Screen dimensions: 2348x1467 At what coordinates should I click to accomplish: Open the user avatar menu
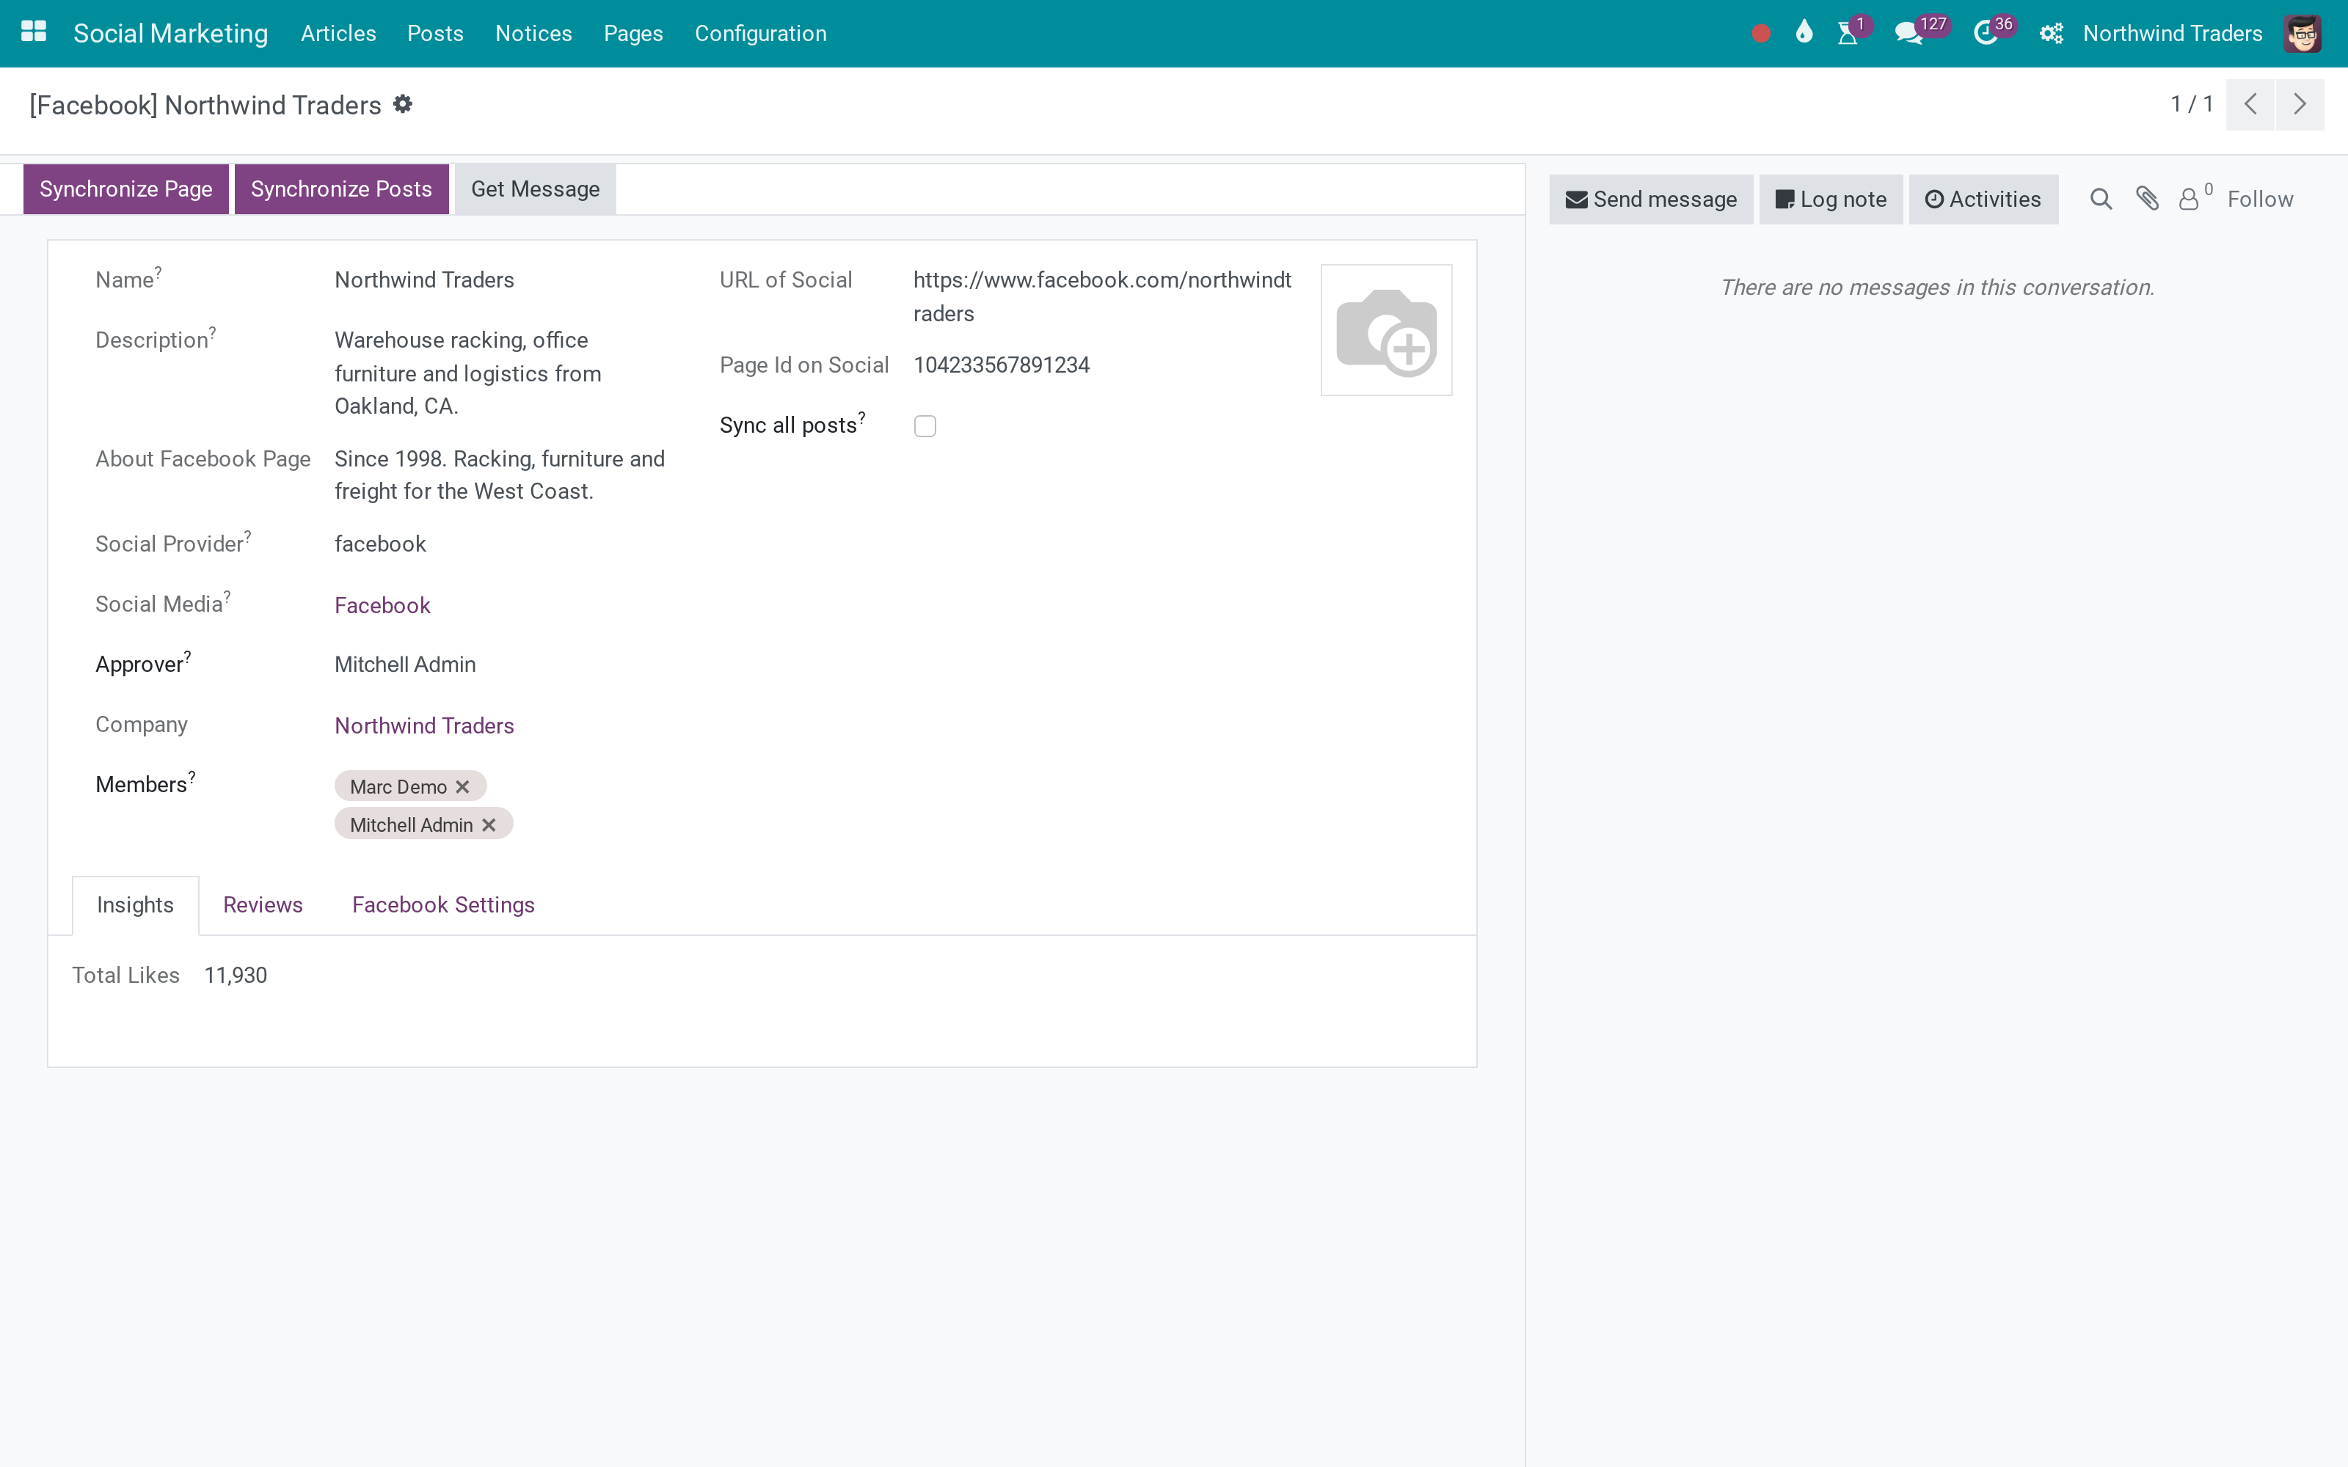pos(2303,34)
